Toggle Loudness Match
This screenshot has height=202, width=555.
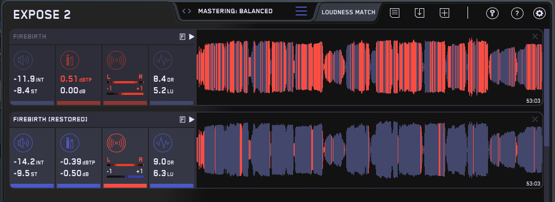click(348, 12)
